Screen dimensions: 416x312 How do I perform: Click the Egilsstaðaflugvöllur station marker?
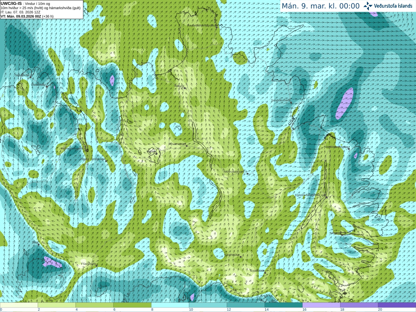click(327, 197)
